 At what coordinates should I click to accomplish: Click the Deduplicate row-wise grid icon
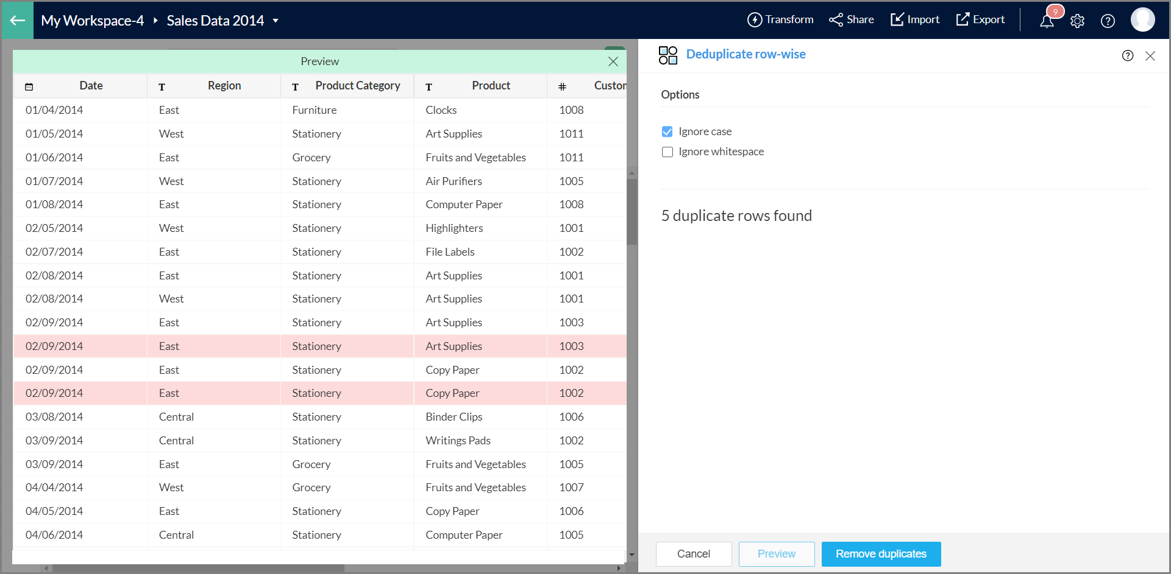[668, 55]
